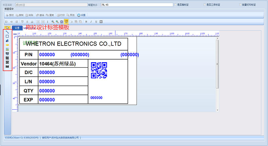Screen dimensions: 268x146
Task: Select the QTY value 000000
Action: point(47,91)
